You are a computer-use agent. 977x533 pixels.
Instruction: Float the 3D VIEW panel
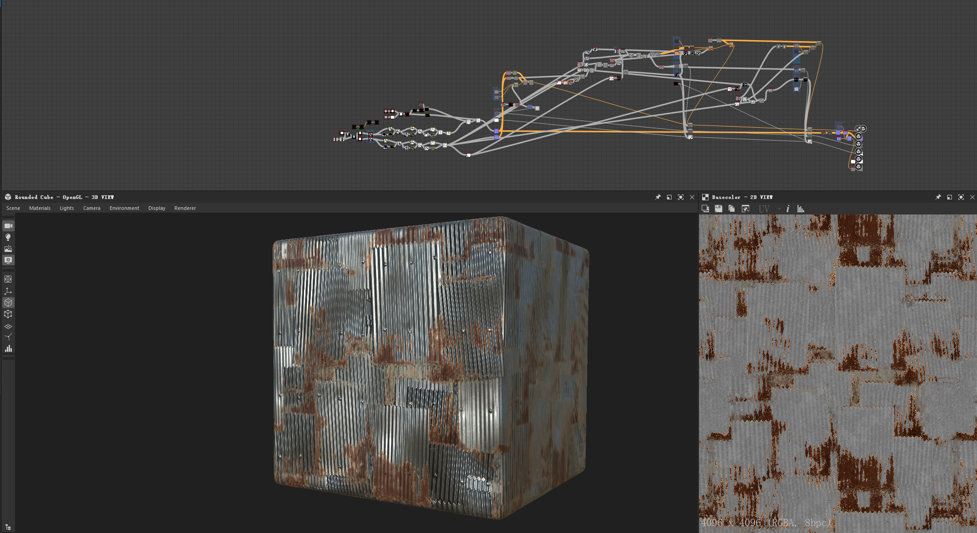pos(669,197)
